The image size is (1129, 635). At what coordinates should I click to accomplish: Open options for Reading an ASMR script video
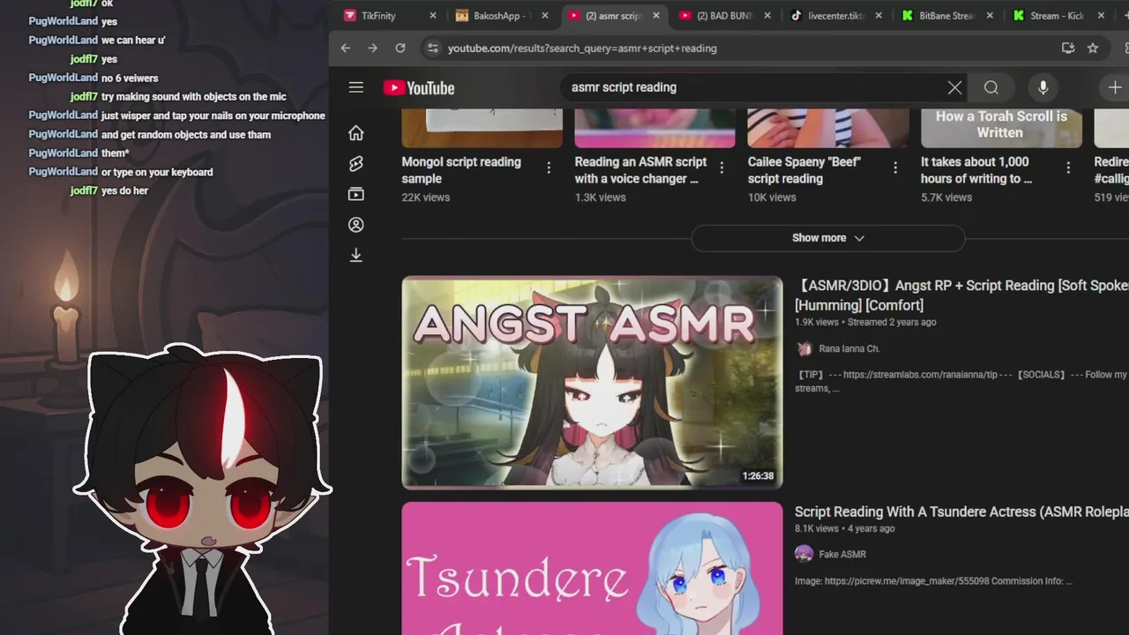(722, 168)
